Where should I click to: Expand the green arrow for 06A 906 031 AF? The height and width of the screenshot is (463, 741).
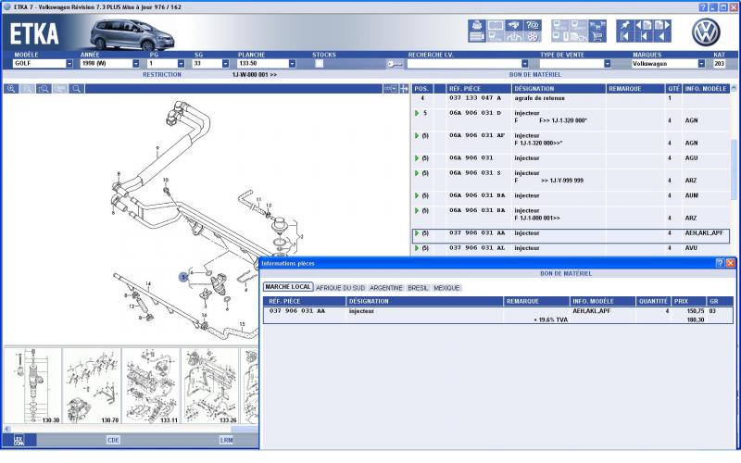[x=417, y=135]
